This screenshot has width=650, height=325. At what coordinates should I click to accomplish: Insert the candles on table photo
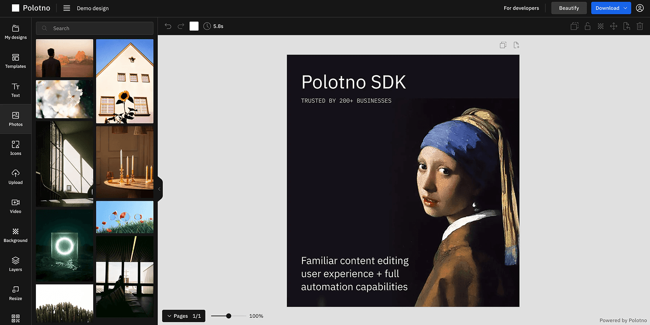point(125,162)
